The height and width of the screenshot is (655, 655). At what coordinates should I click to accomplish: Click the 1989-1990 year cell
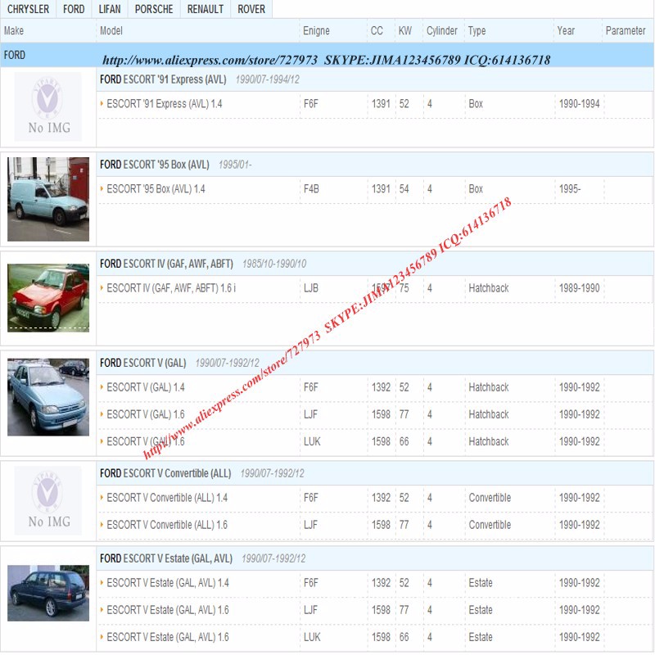tap(580, 288)
